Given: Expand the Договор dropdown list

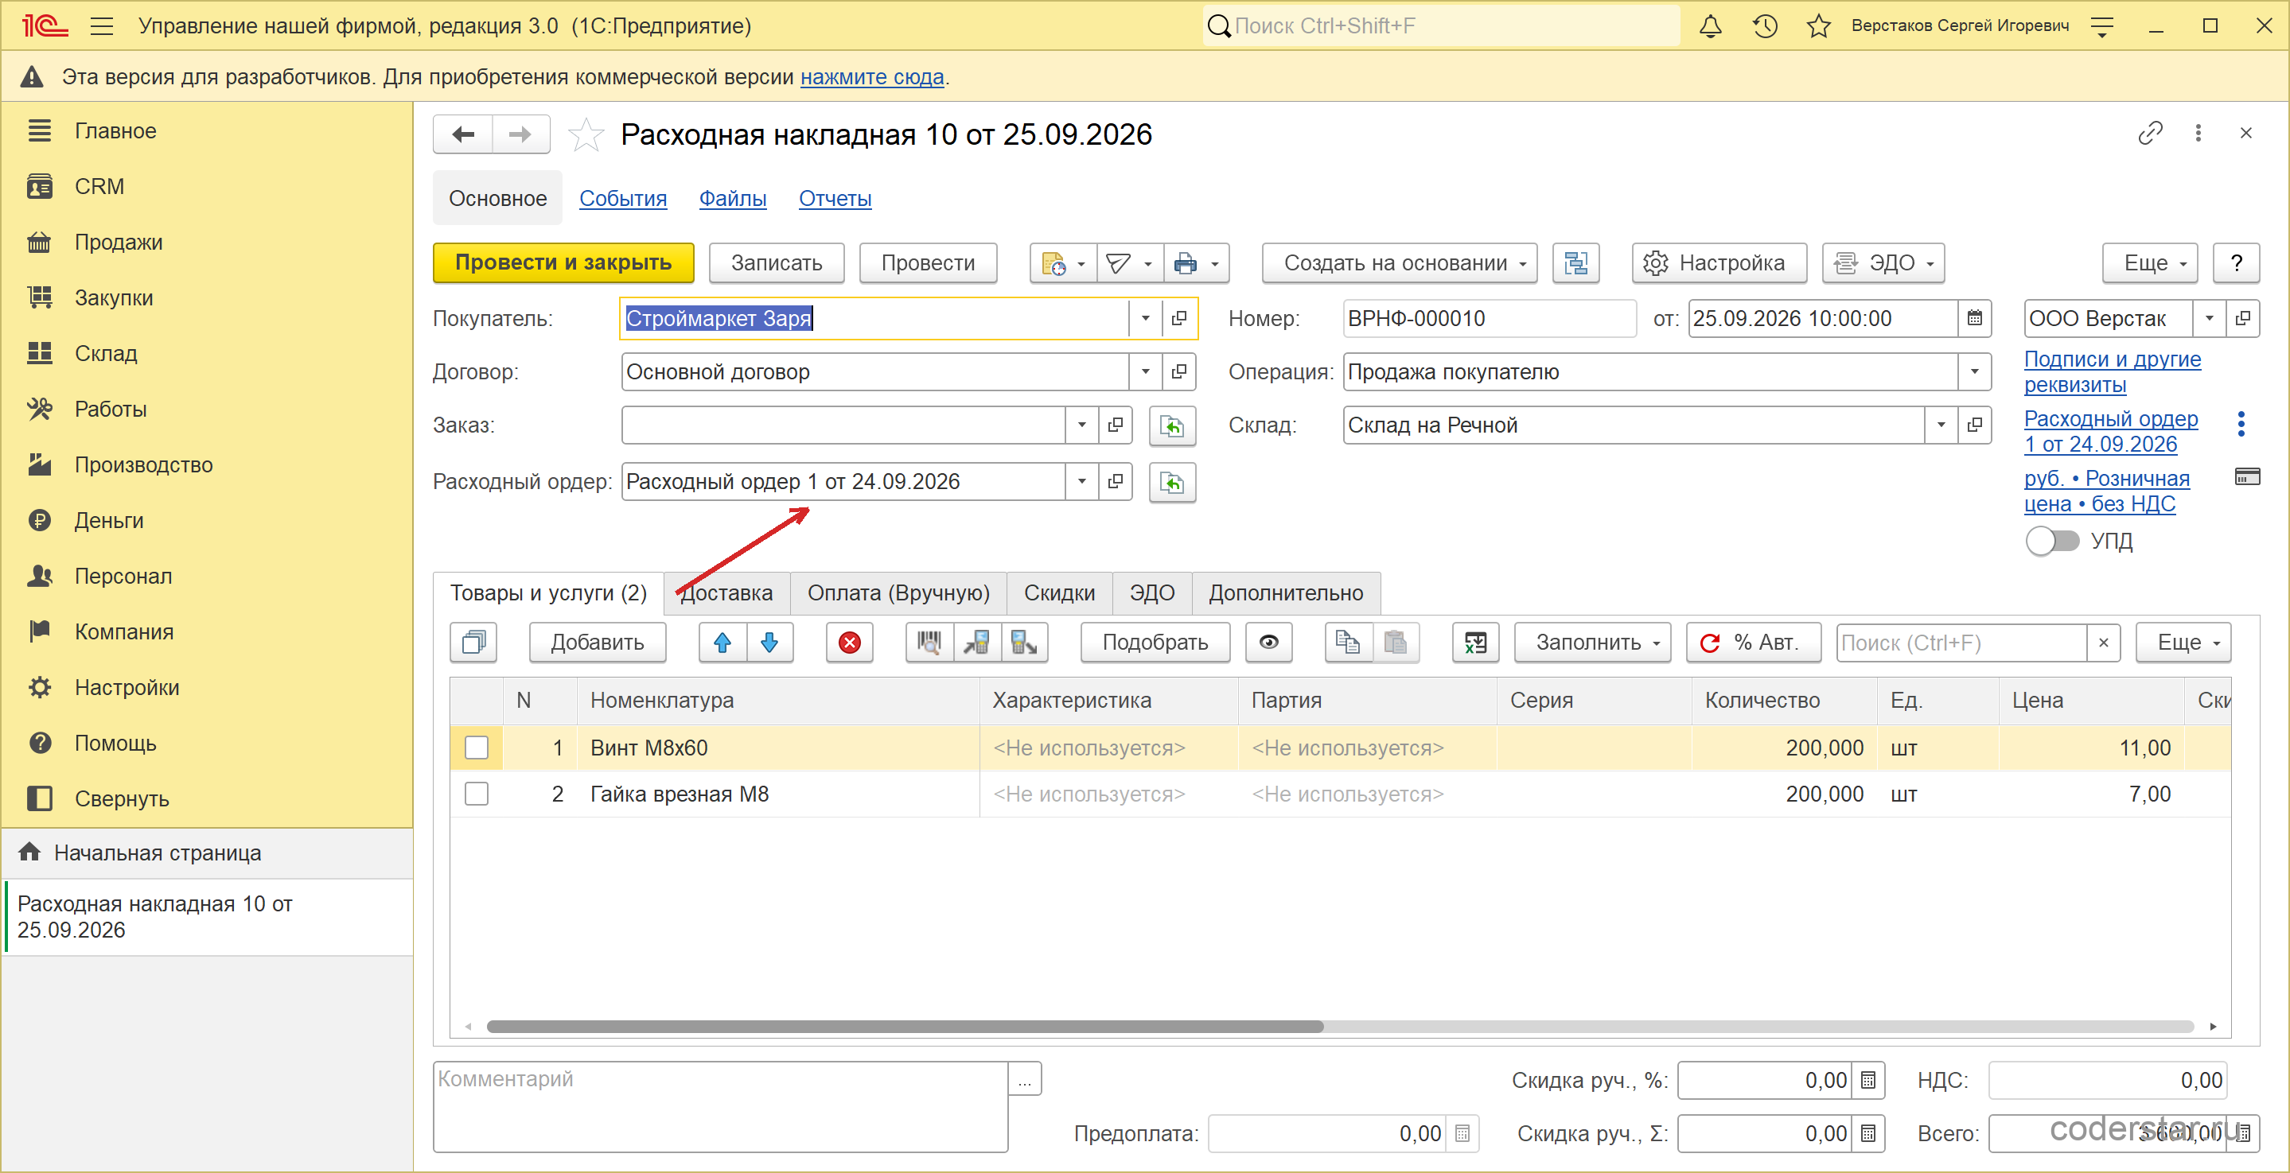Looking at the screenshot, I should [1145, 371].
